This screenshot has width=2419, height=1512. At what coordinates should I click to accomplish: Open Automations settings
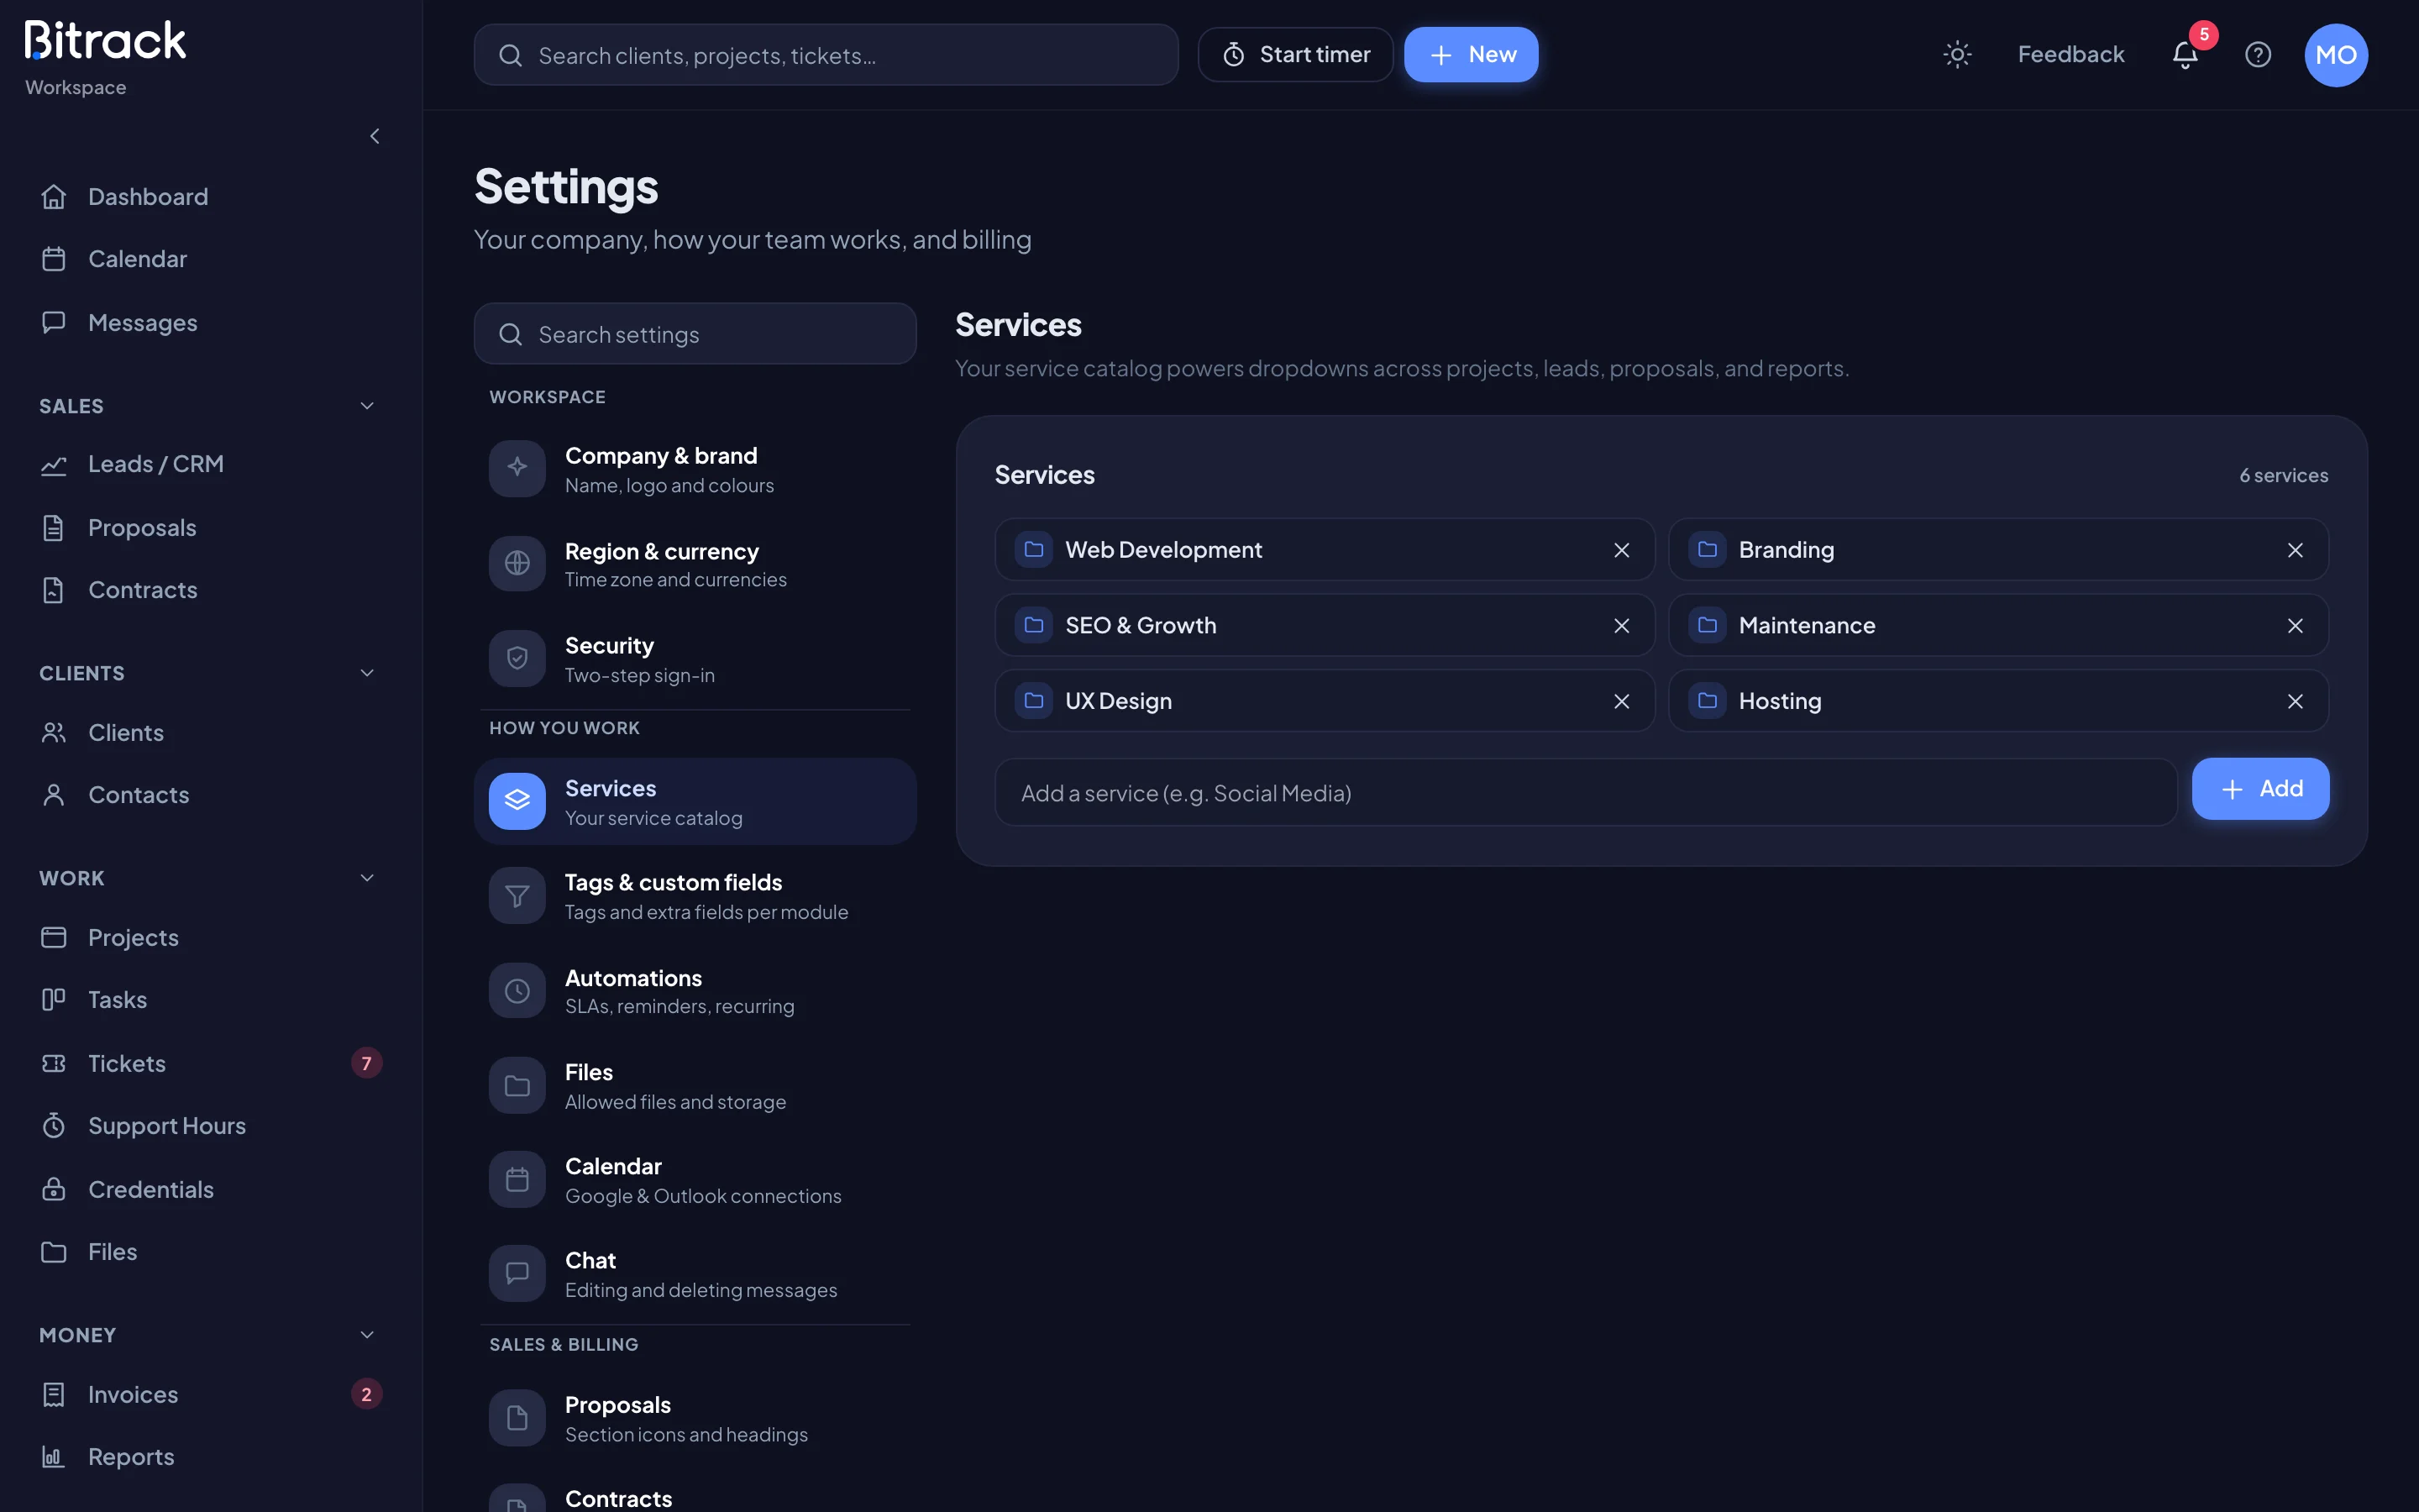coord(695,991)
